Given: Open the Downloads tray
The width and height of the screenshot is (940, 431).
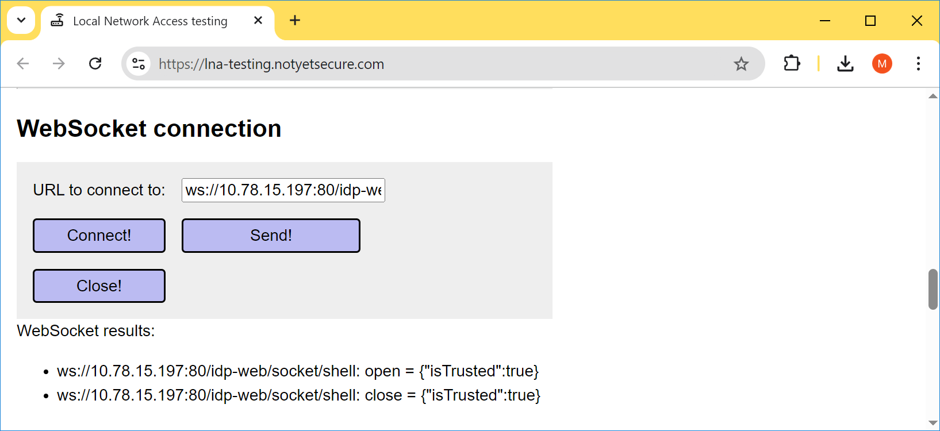Looking at the screenshot, I should pyautogui.click(x=845, y=64).
